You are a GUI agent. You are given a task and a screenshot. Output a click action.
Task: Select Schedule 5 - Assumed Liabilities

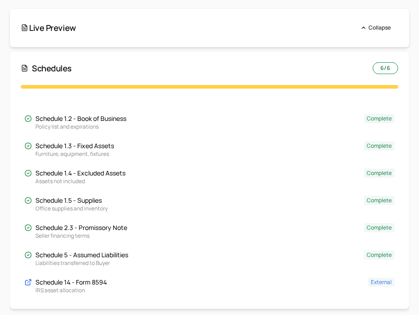[x=82, y=255]
